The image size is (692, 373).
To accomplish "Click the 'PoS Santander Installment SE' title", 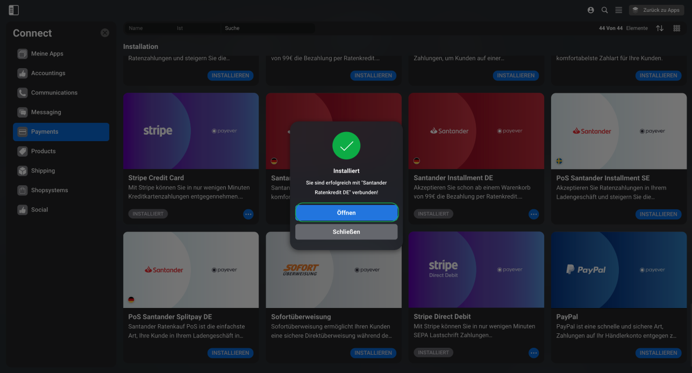I will (603, 178).
